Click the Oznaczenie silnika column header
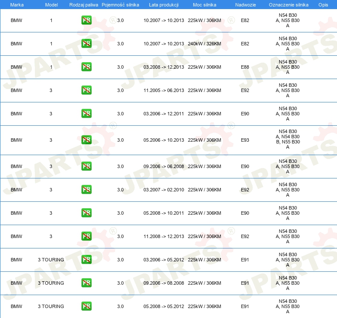337x318 pixels. tap(287, 5)
